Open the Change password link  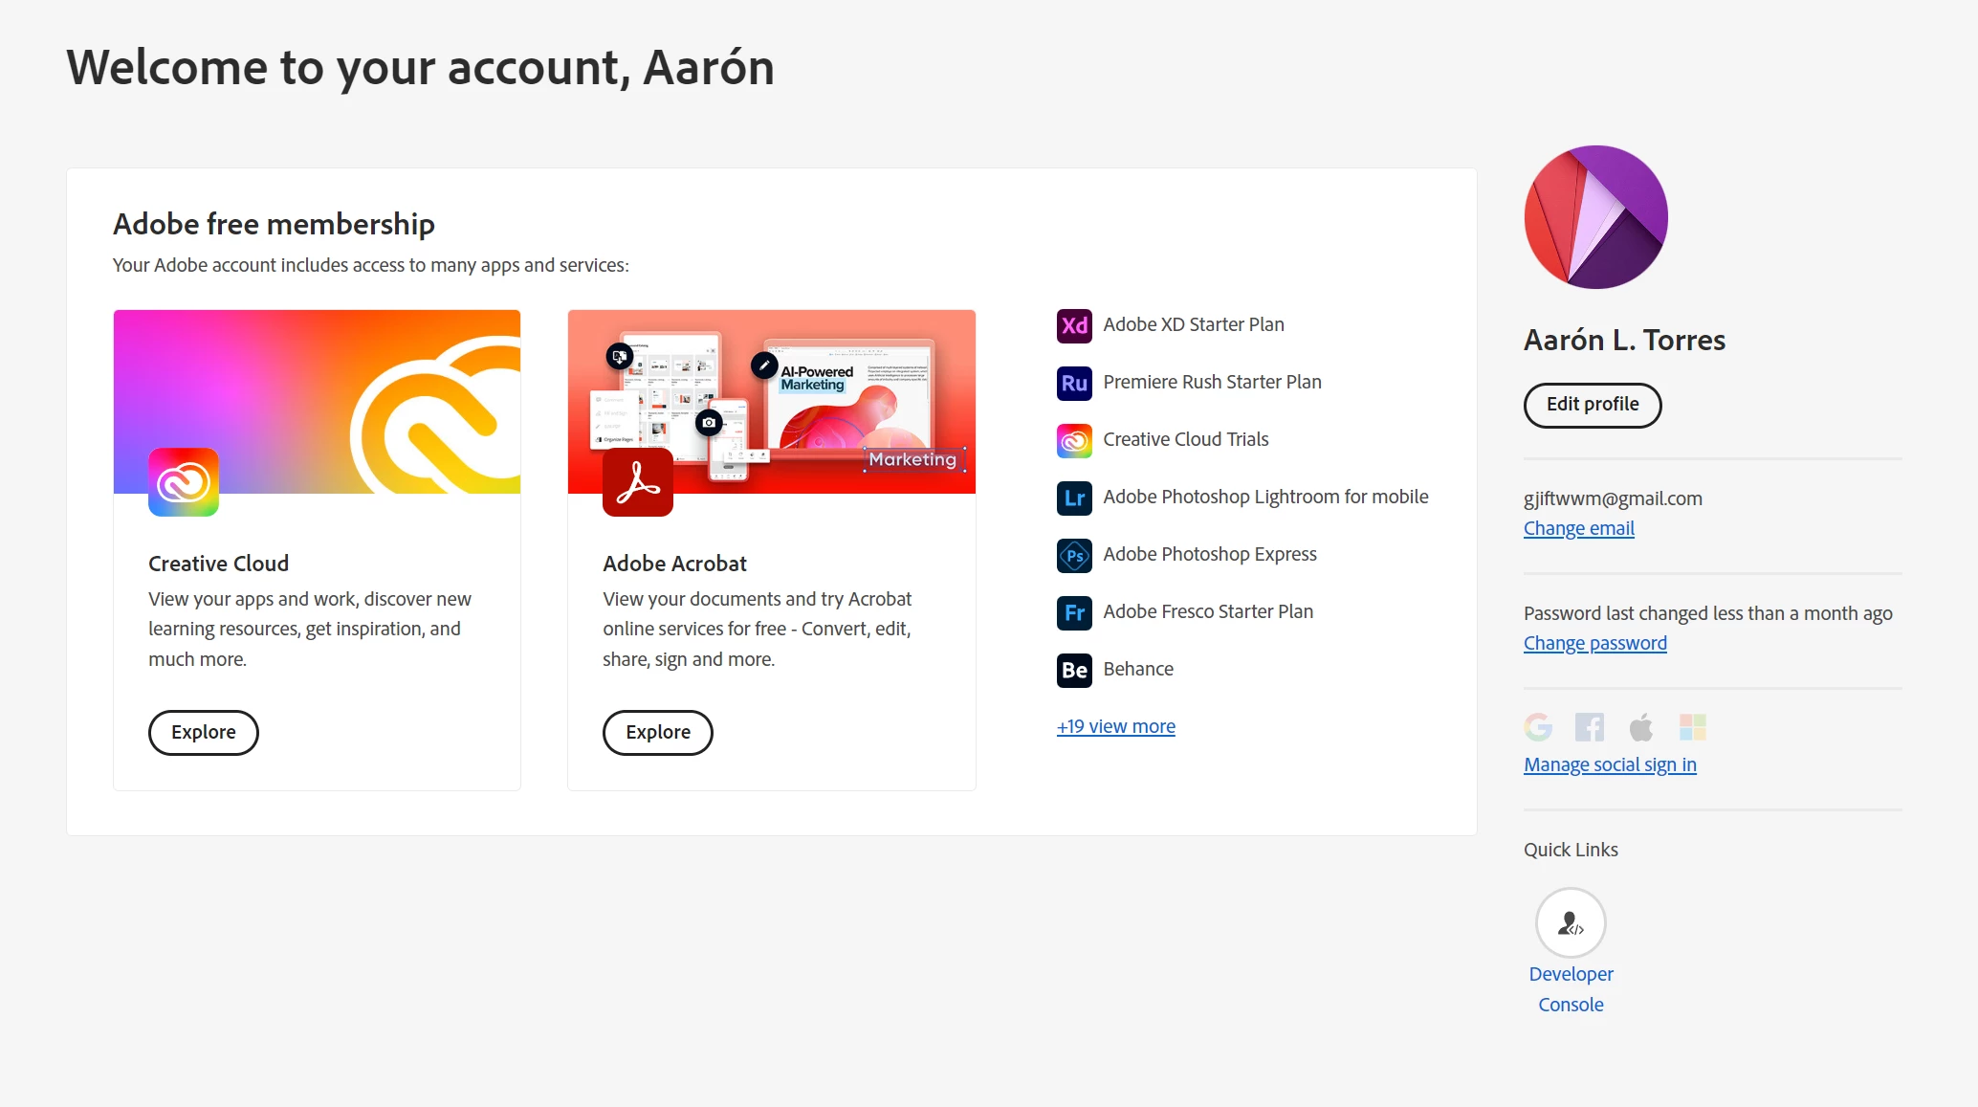[1594, 643]
